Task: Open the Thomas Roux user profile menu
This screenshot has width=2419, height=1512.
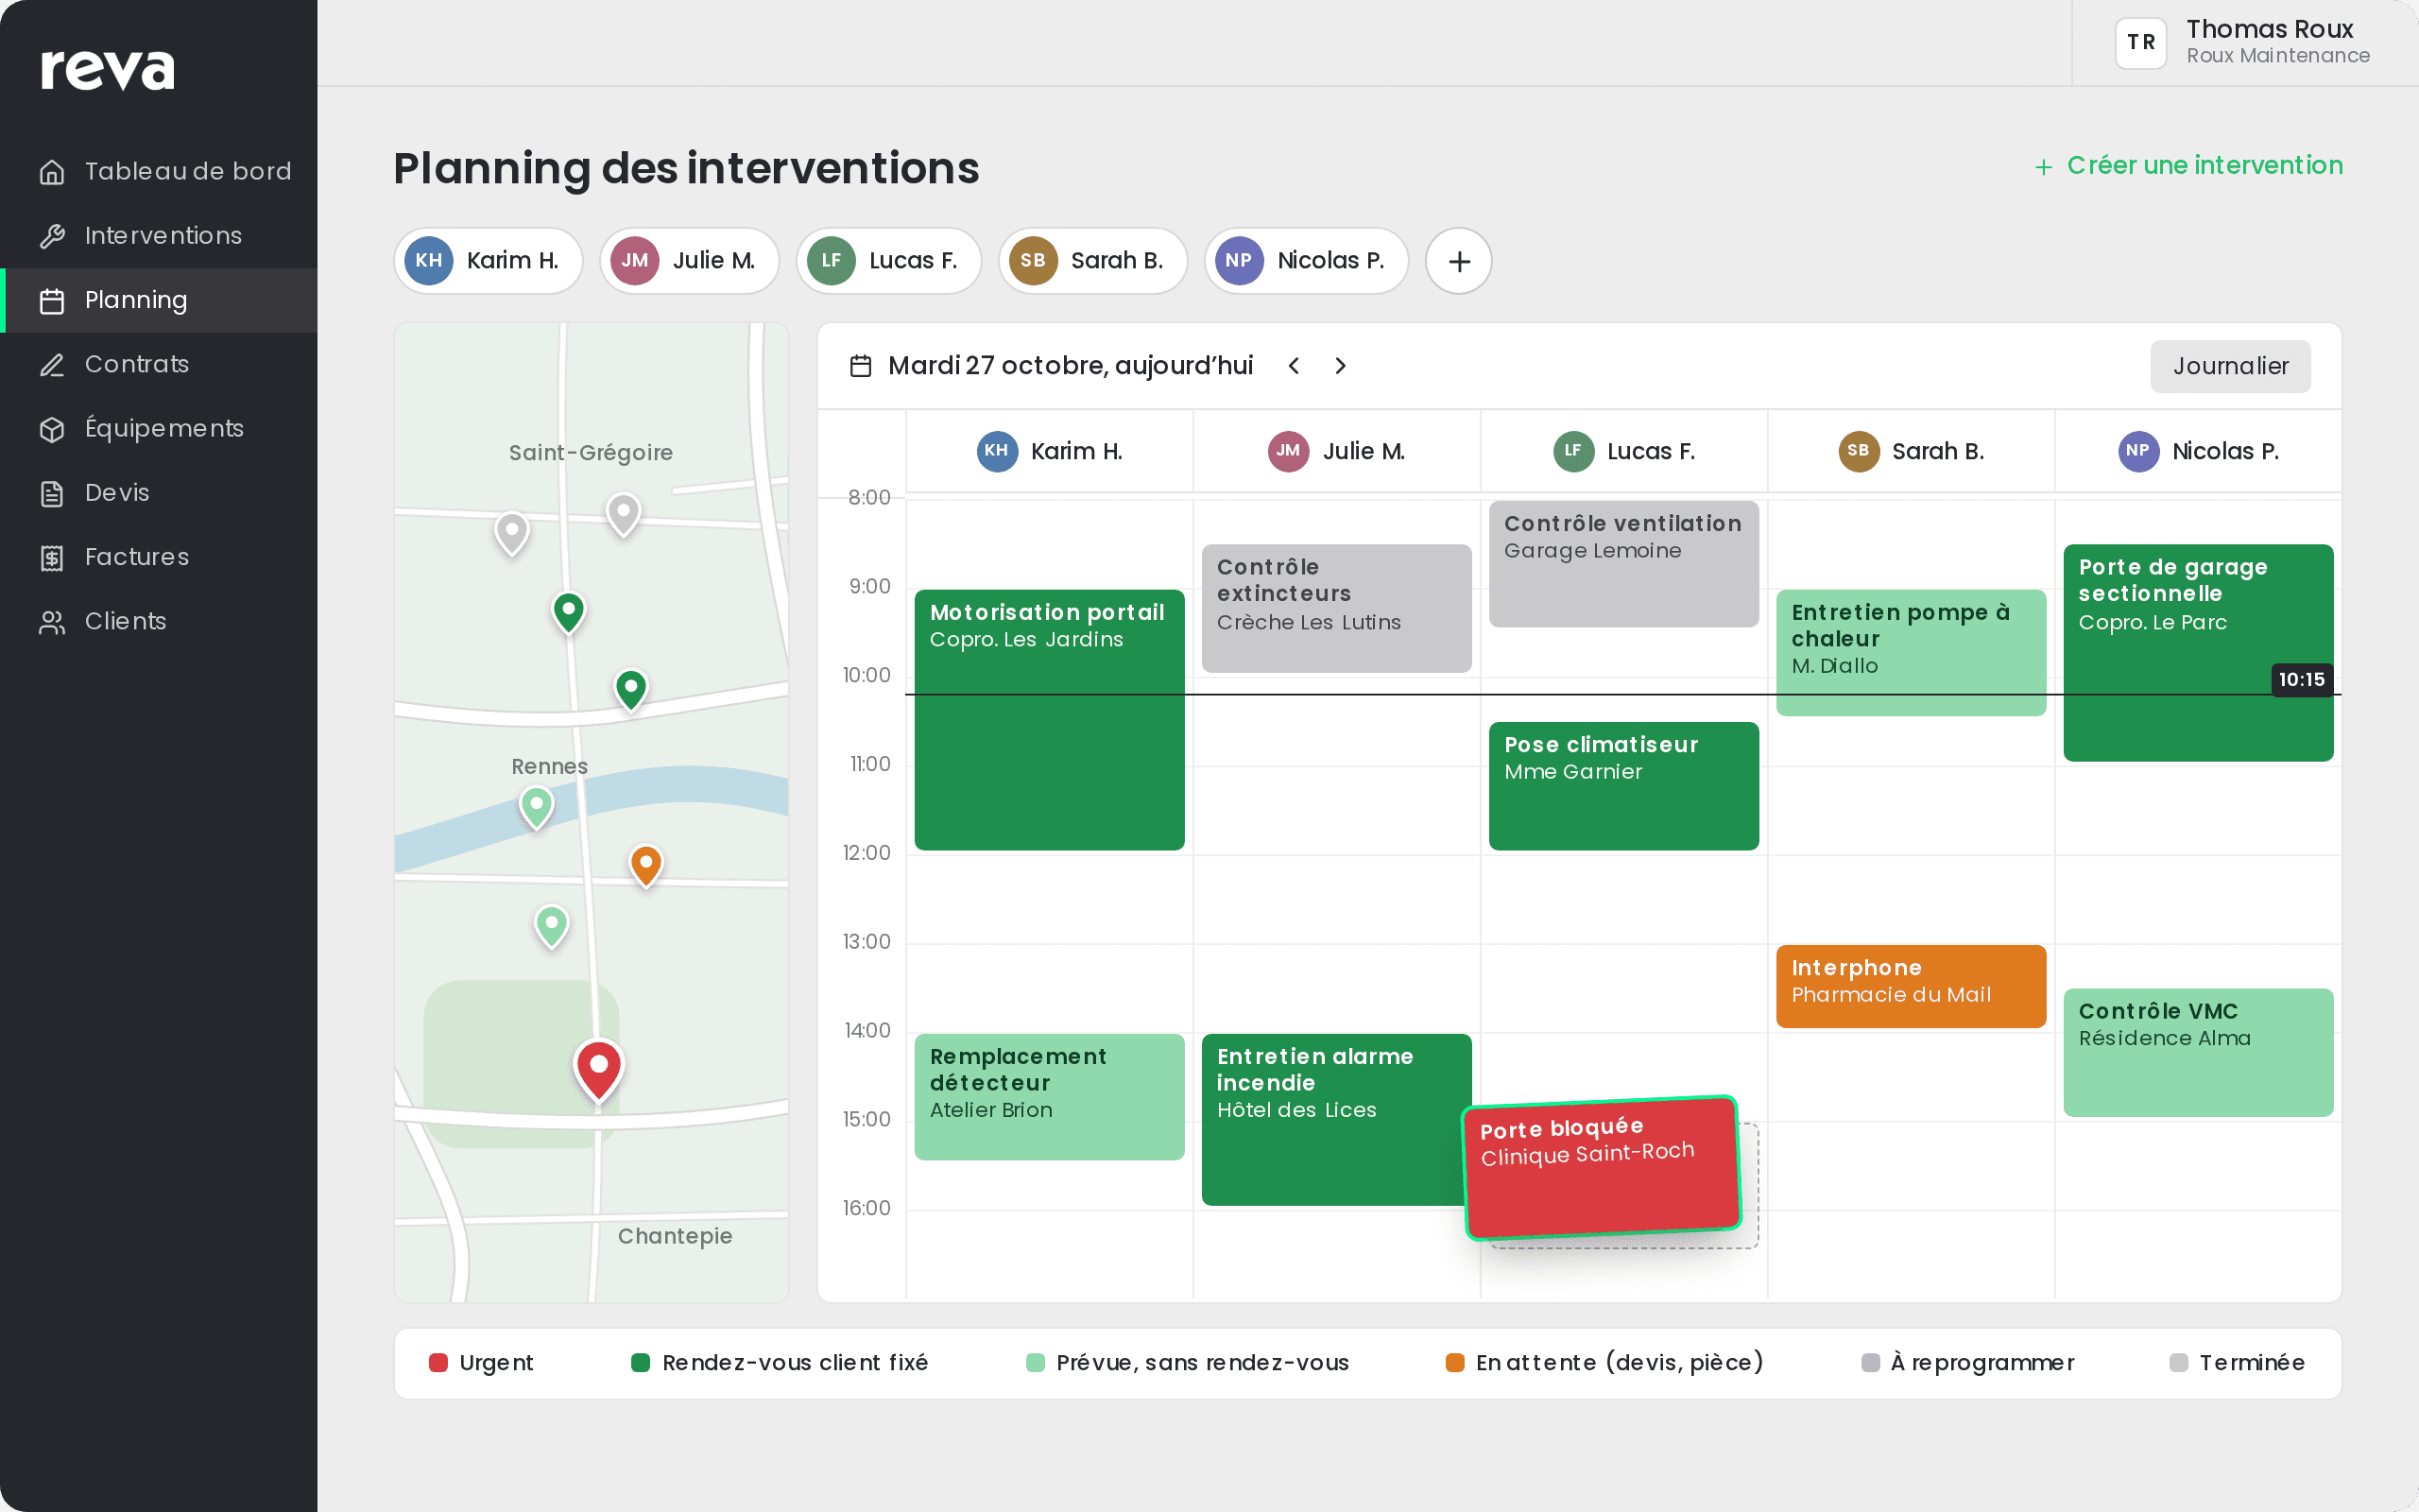Action: (x=2243, y=42)
